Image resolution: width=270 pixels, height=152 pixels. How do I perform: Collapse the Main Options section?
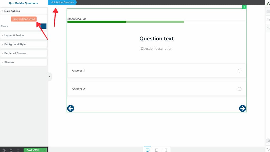tap(12, 11)
